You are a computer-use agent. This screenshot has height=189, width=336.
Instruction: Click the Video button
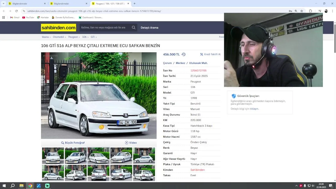131,143
